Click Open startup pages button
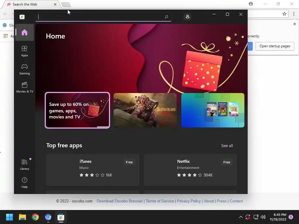 [275, 46]
